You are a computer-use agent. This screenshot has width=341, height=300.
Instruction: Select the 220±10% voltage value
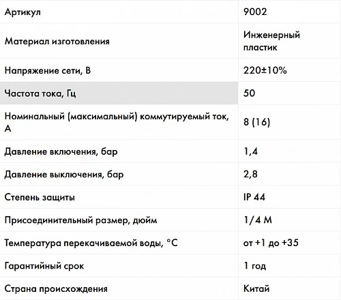[265, 70]
